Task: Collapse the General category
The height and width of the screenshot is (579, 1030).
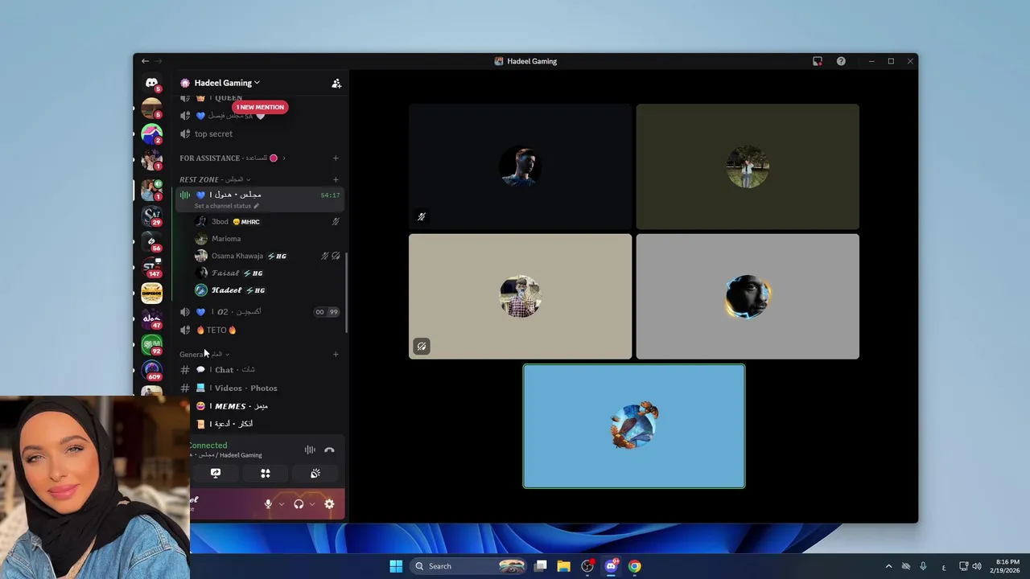Action: coord(204,355)
